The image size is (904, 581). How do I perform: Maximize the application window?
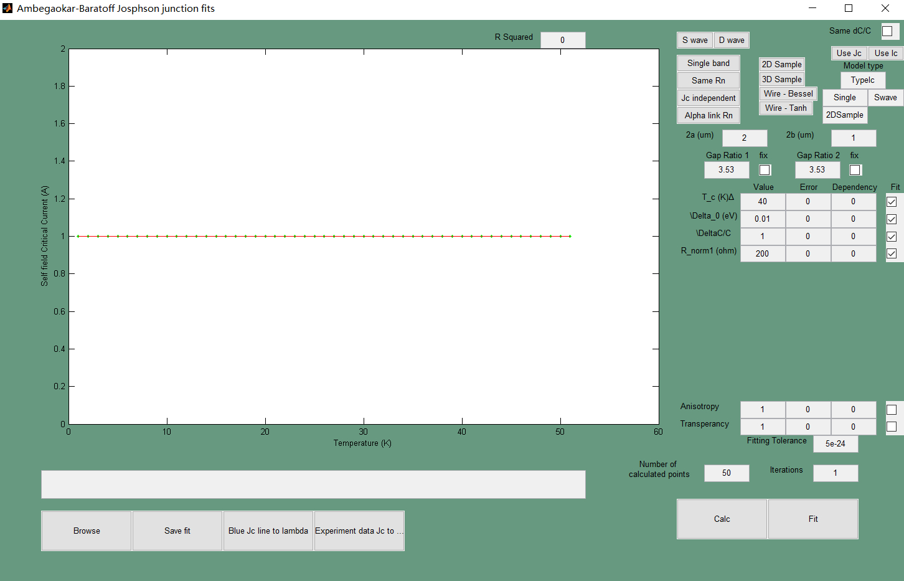click(x=849, y=8)
